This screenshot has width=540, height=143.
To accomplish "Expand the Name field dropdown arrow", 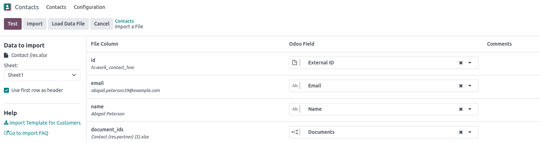I will coord(470,109).
